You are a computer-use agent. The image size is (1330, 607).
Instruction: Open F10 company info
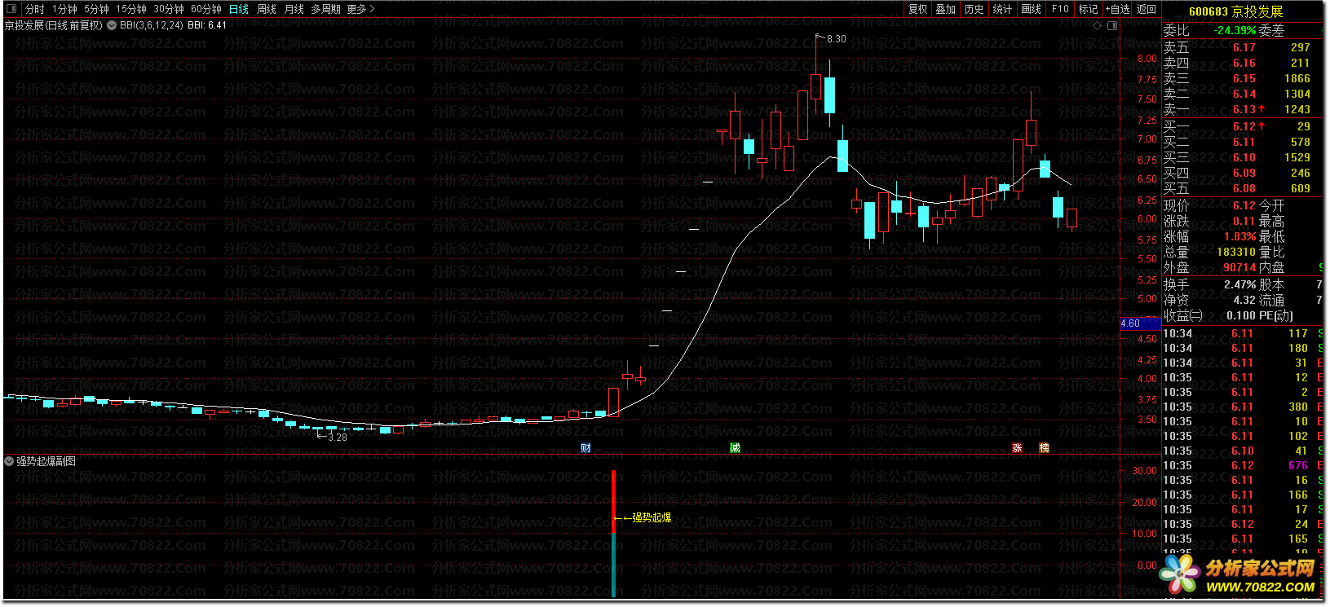pos(1060,9)
